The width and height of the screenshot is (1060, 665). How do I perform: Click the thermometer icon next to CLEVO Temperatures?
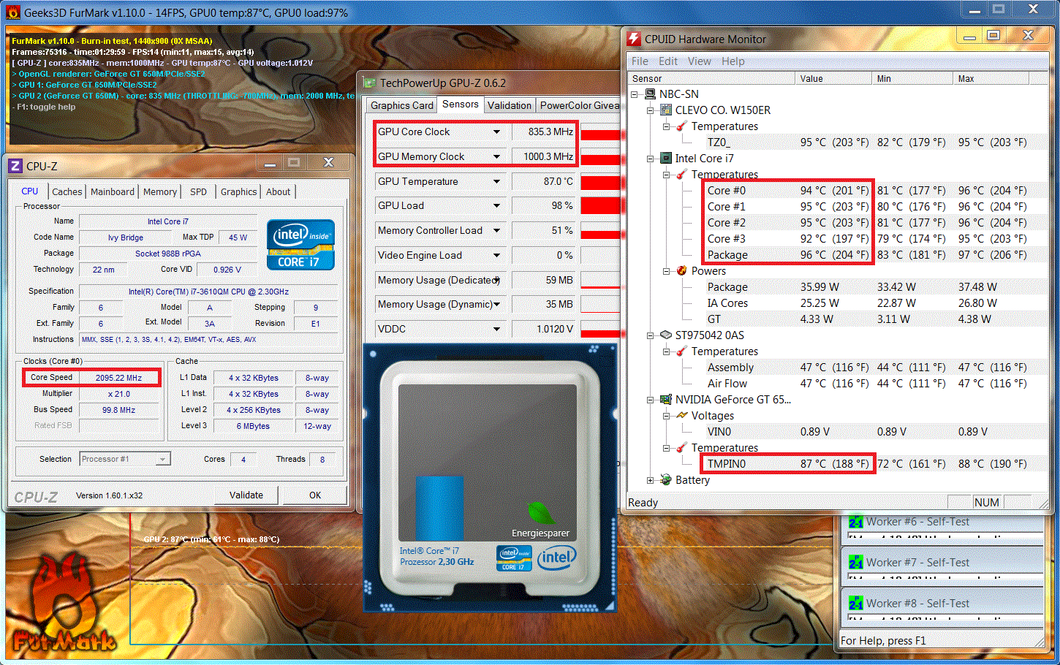[x=682, y=126]
